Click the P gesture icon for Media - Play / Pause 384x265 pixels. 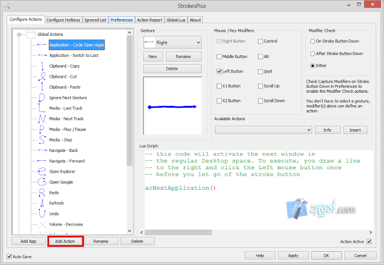click(x=42, y=129)
